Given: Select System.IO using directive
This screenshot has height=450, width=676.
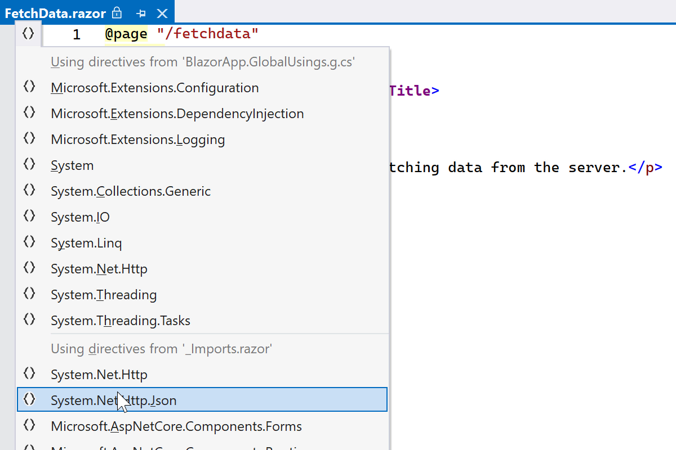Looking at the screenshot, I should pyautogui.click(x=80, y=217).
